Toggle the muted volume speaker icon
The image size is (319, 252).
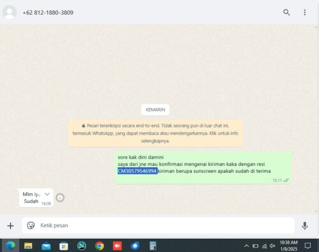tap(272, 246)
